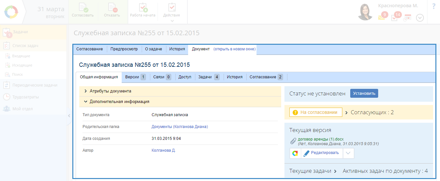The image size is (440, 181).
Task: Click the help question mark icon
Action: [433, 7]
